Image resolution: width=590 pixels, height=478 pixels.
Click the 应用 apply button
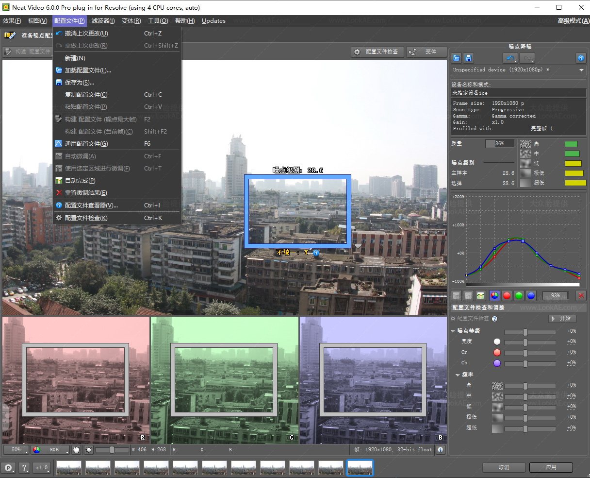(551, 467)
